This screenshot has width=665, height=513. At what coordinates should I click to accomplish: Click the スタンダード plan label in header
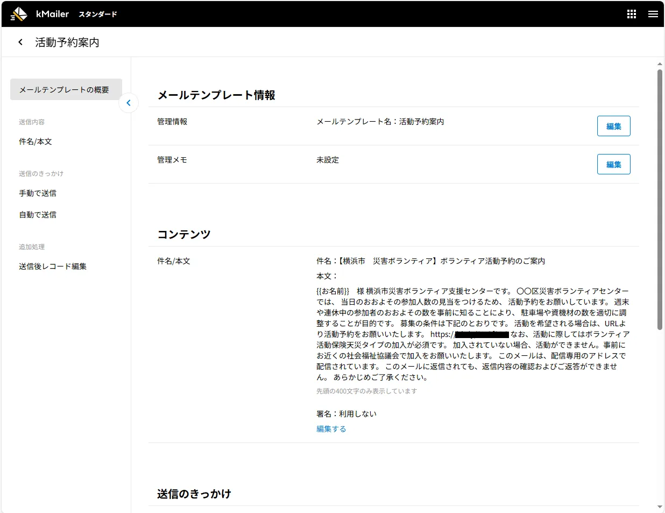[x=97, y=15]
